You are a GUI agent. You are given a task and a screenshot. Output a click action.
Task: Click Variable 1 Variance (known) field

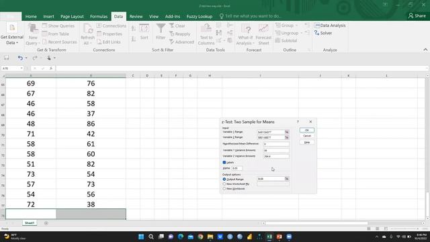276,151
